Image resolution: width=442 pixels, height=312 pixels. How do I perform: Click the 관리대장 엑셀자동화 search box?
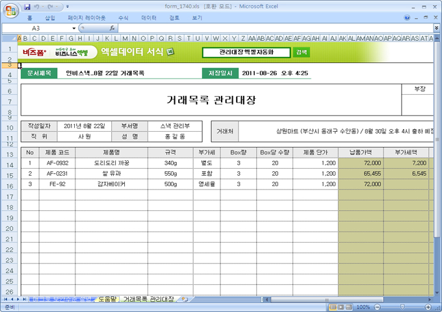(x=246, y=52)
